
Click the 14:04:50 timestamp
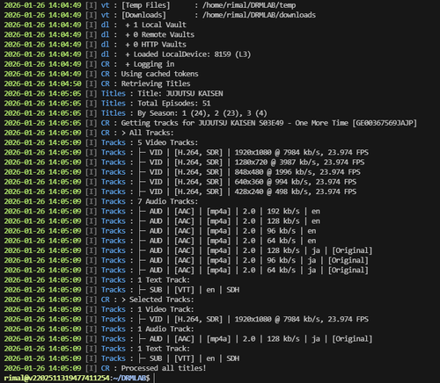tap(65, 83)
